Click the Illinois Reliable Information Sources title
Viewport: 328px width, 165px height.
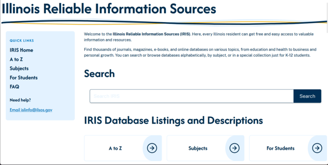109,9
